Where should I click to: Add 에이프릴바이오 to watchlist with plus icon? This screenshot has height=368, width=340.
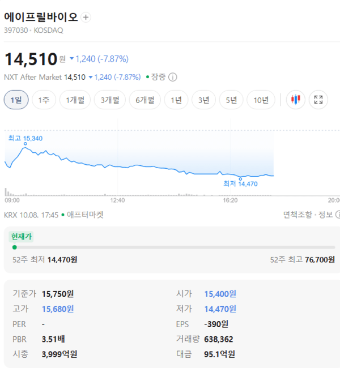[86, 18]
